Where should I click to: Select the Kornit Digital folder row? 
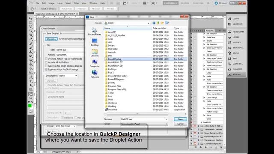pos(145,59)
